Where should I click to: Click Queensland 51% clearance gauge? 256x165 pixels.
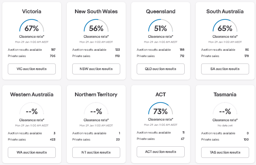(161, 26)
